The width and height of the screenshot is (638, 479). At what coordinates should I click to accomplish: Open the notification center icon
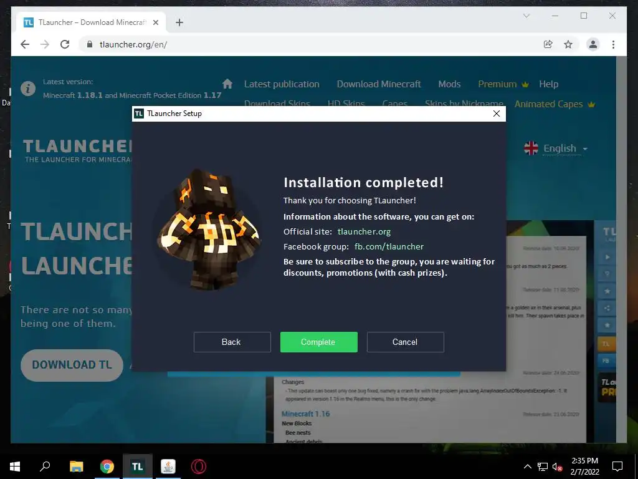click(x=617, y=467)
